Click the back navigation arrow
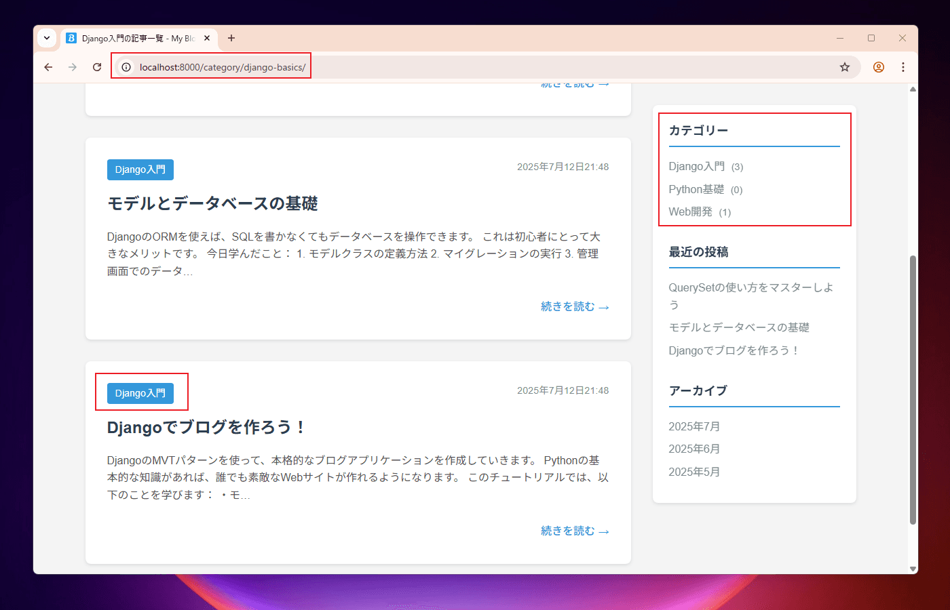The height and width of the screenshot is (610, 950). [47, 67]
